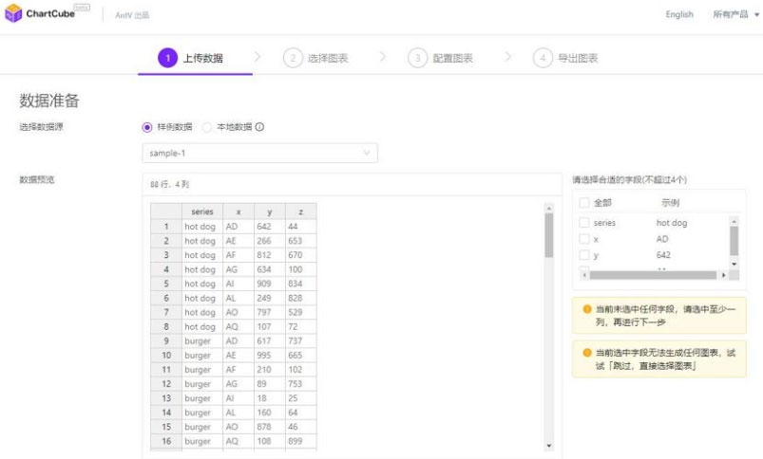Viewport: 763px width, 459px height.
Task: Click the series column header
Action: coord(201,211)
